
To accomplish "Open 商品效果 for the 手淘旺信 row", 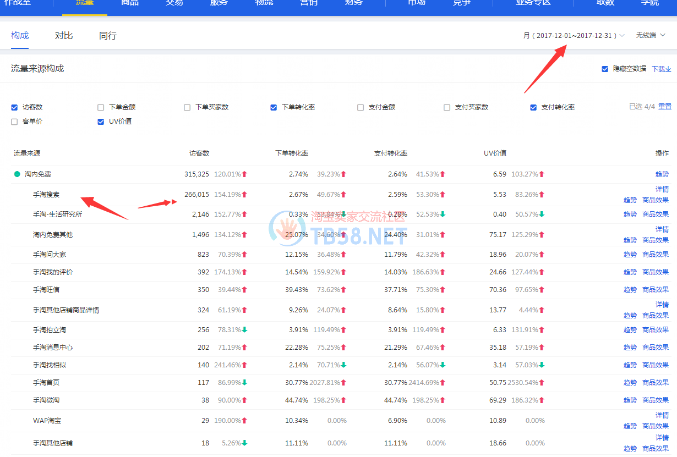I will point(656,290).
